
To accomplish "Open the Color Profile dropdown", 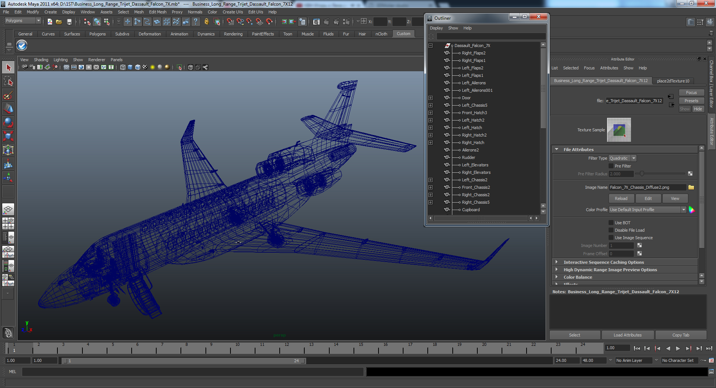I will pos(647,210).
